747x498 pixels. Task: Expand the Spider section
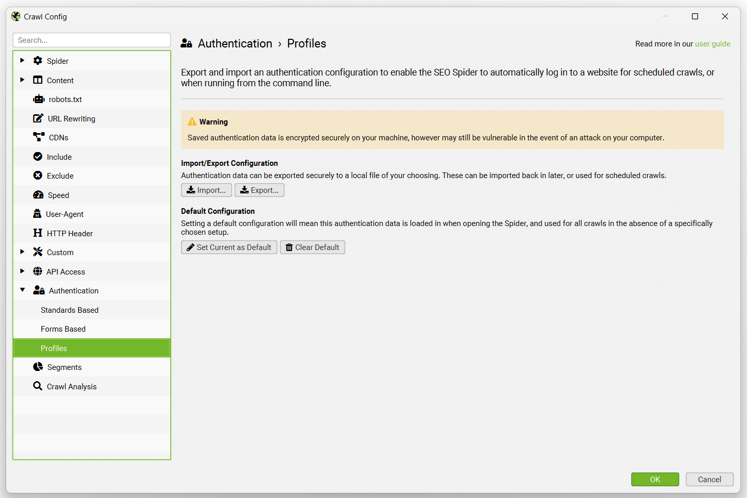click(x=22, y=60)
